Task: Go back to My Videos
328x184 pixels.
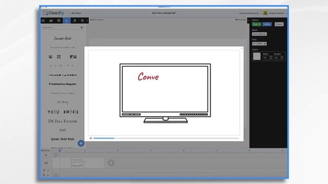Action: pos(76,13)
